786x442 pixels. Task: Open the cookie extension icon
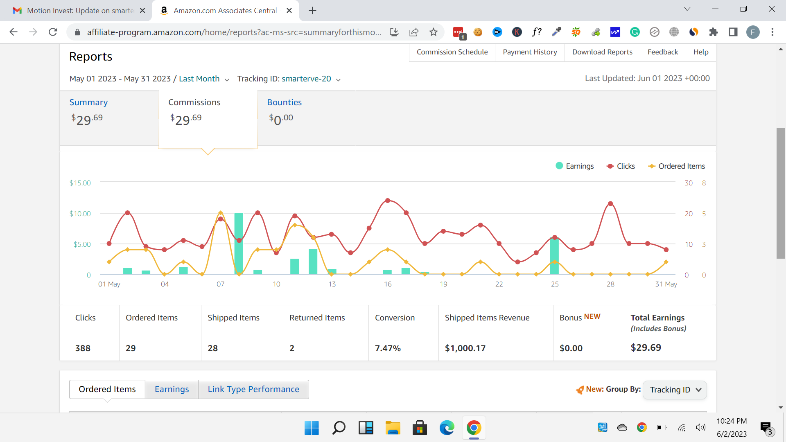[478, 32]
